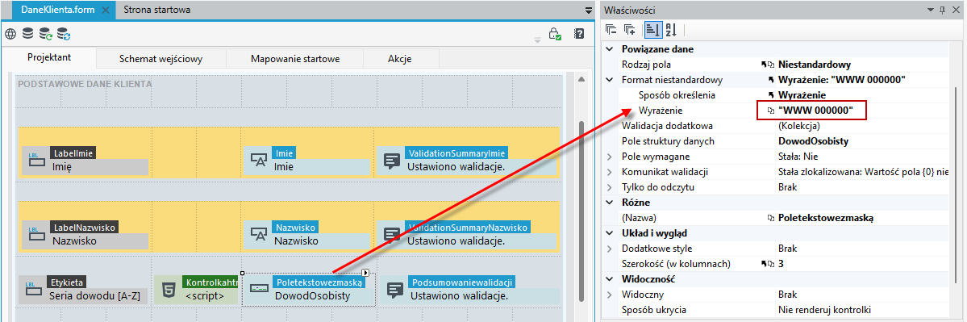Expand the Komunikat walidacji property
The image size is (967, 322).
(x=610, y=171)
